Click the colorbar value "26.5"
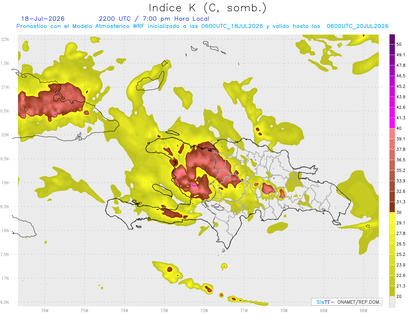 pos(401,244)
